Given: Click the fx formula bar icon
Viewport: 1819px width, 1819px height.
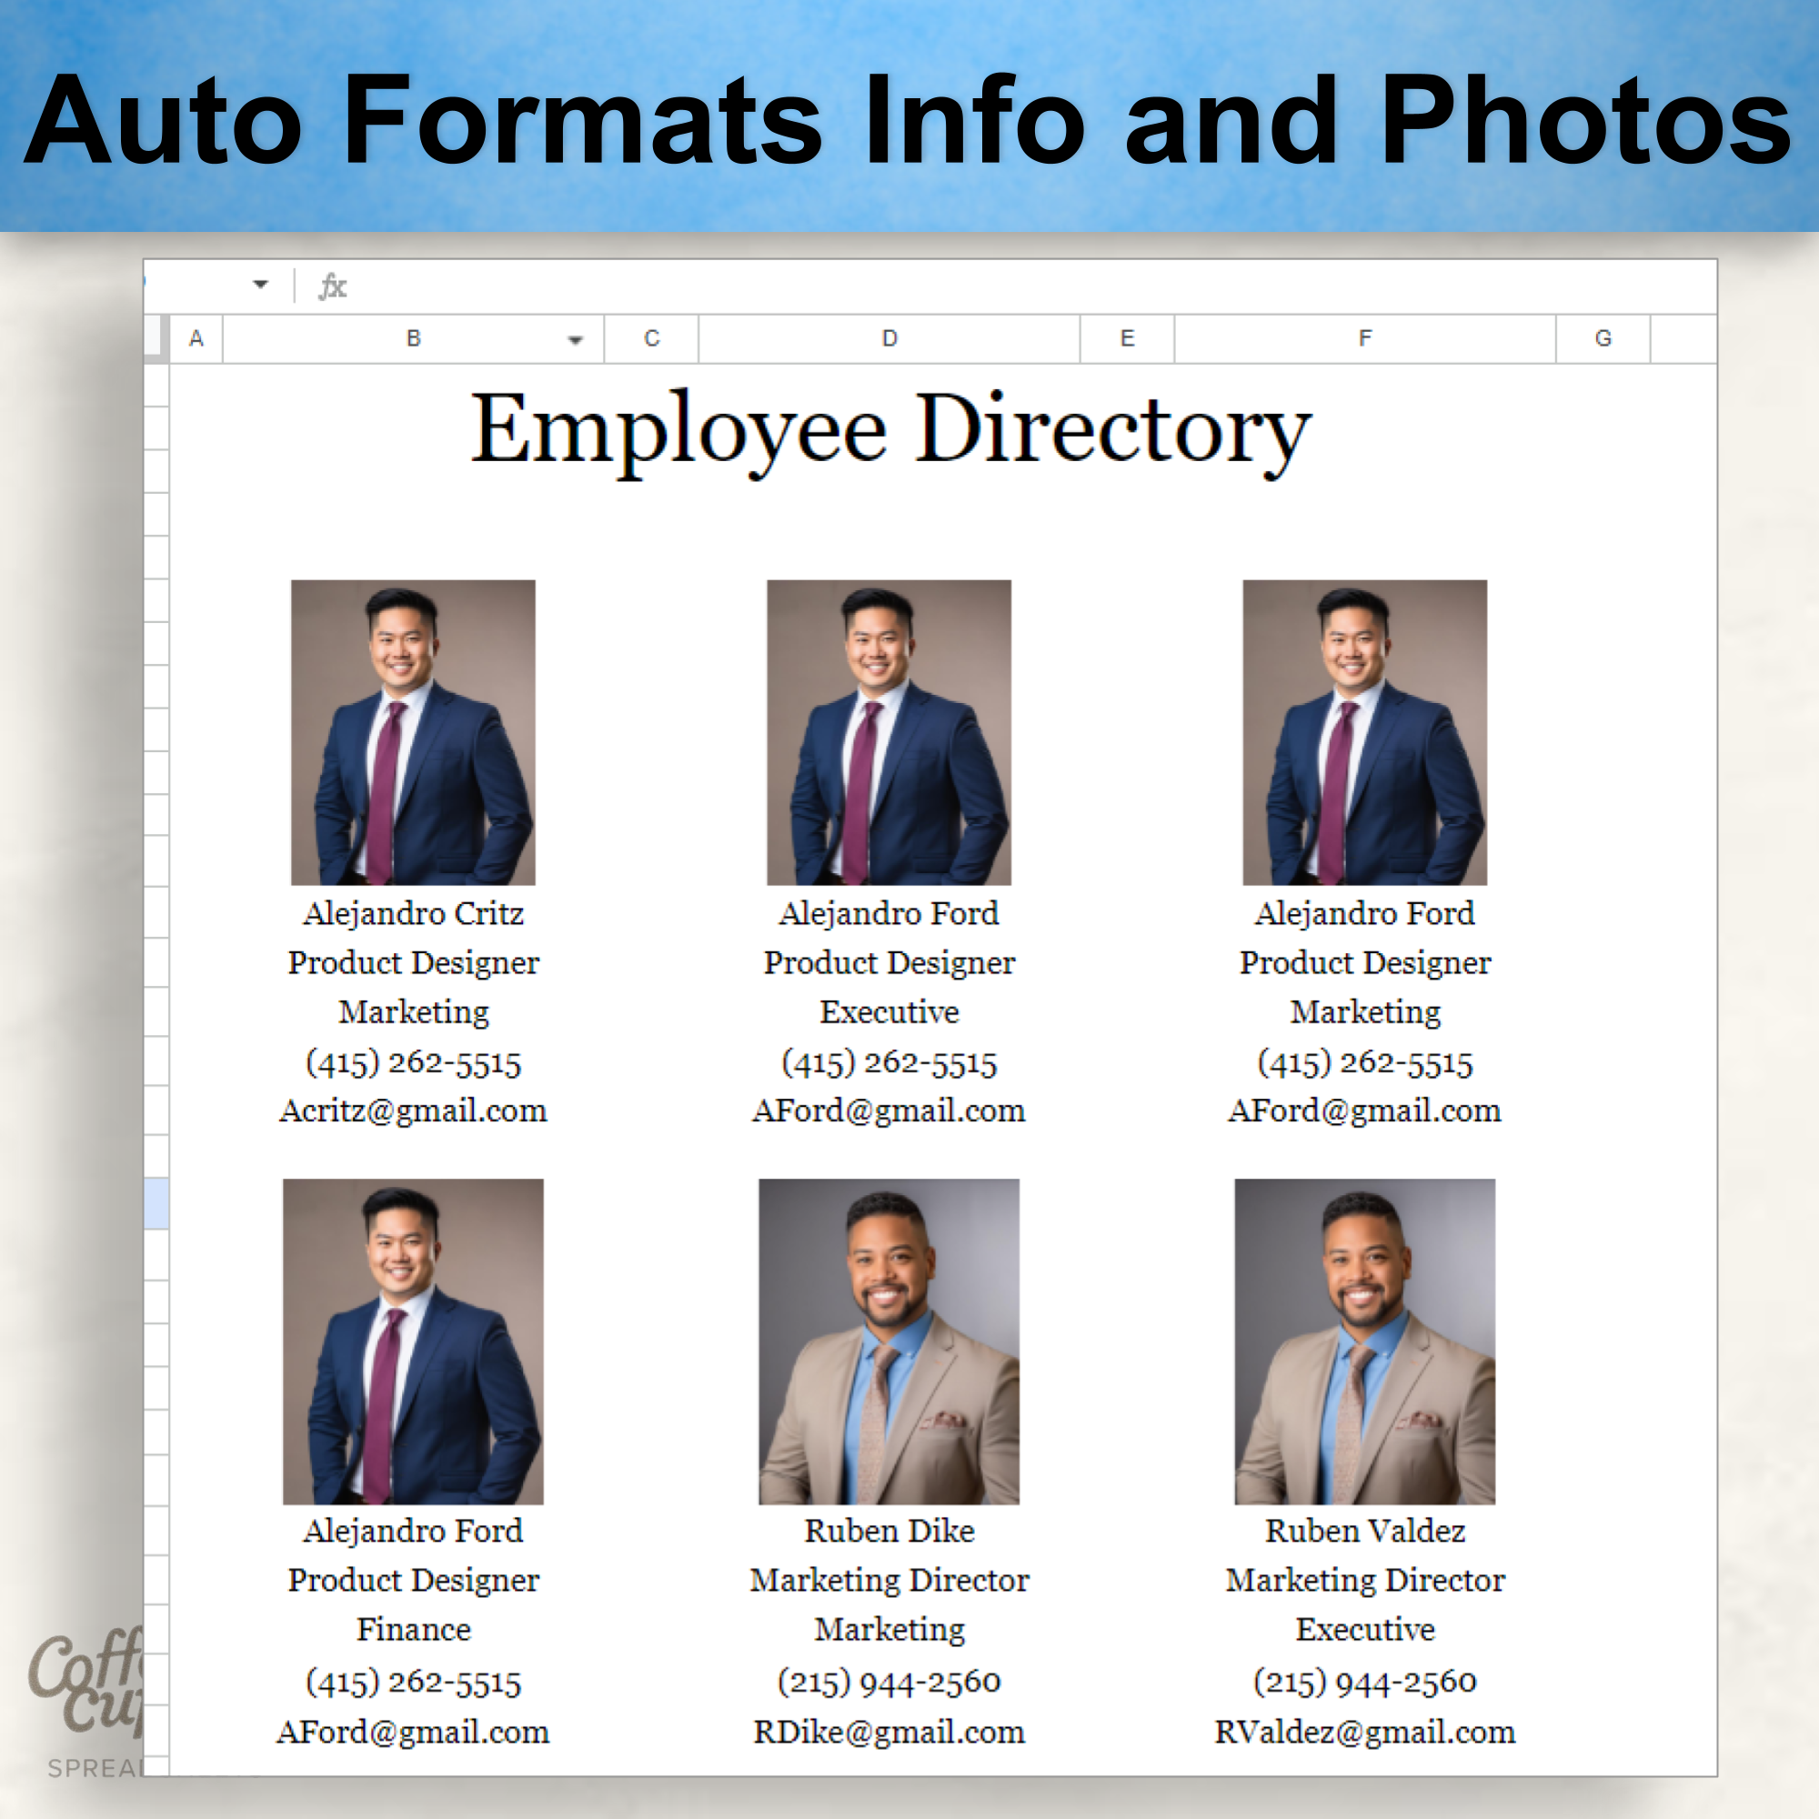Looking at the screenshot, I should pyautogui.click(x=334, y=286).
